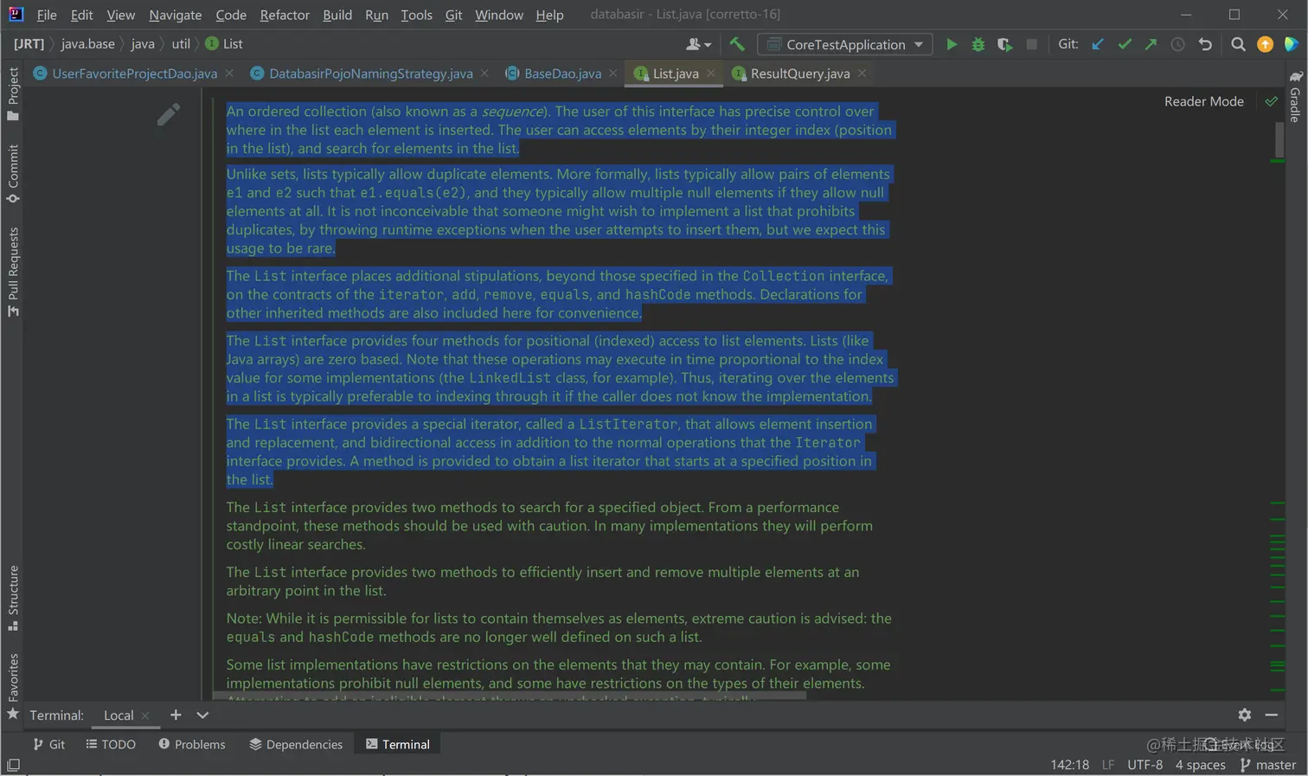Image resolution: width=1308 pixels, height=776 pixels.
Task: Open the Gradle tool window
Action: [x=1295, y=97]
